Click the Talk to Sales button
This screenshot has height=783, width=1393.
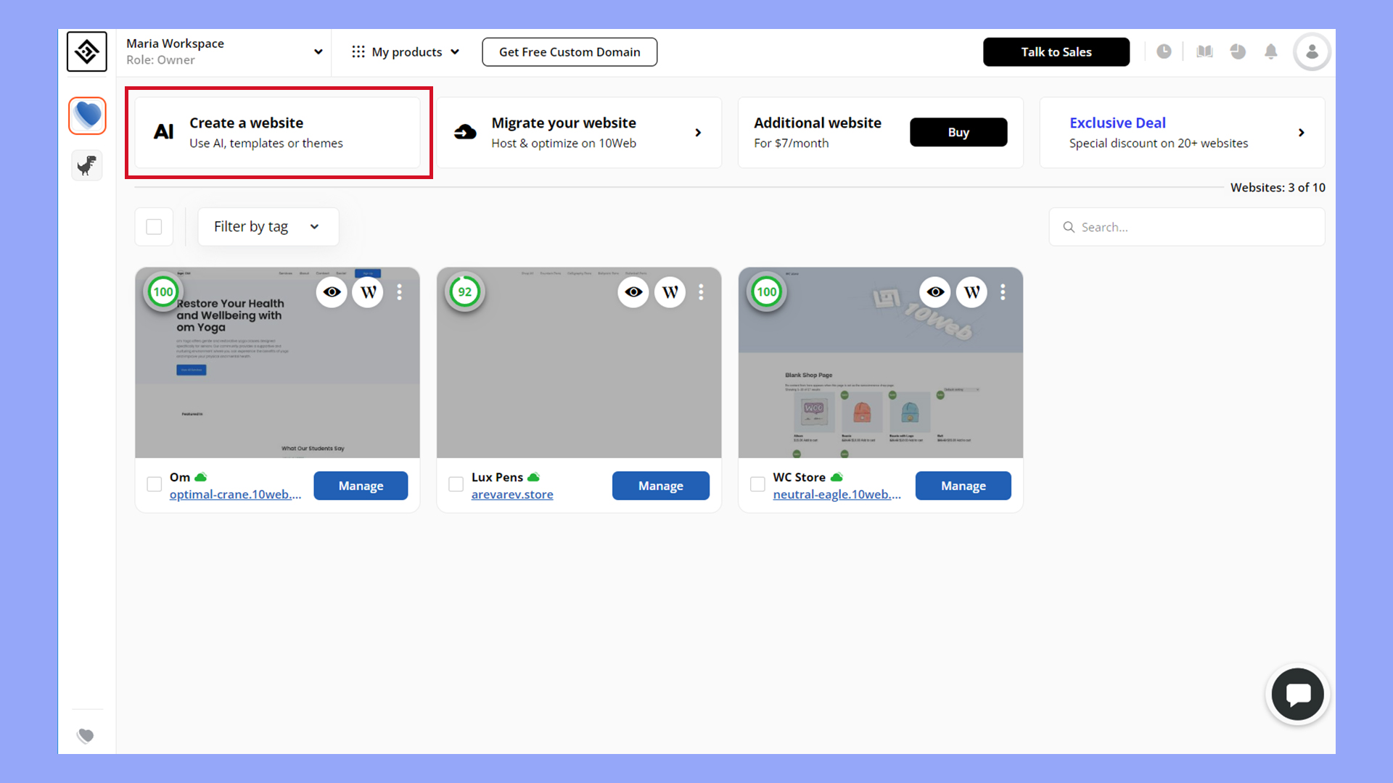1056,51
